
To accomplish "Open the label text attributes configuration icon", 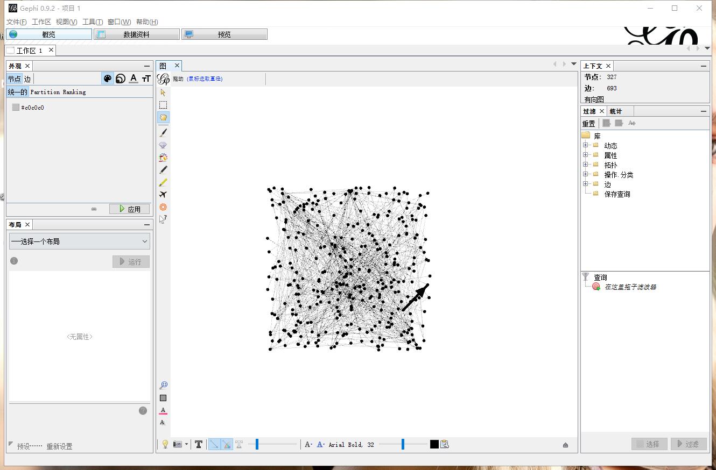I will (x=445, y=444).
